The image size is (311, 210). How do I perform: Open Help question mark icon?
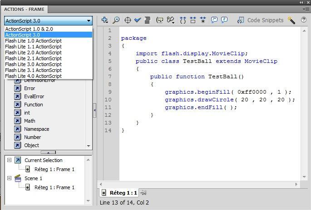[x=303, y=20]
